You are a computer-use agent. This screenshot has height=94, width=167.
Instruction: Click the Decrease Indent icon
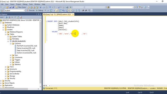coord(83,10)
